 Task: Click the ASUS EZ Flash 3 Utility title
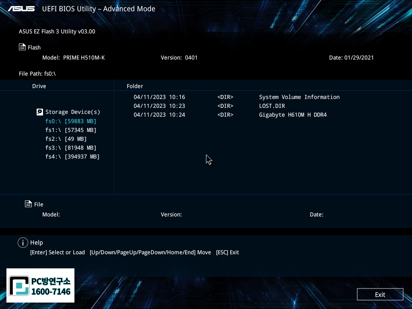(x=57, y=31)
